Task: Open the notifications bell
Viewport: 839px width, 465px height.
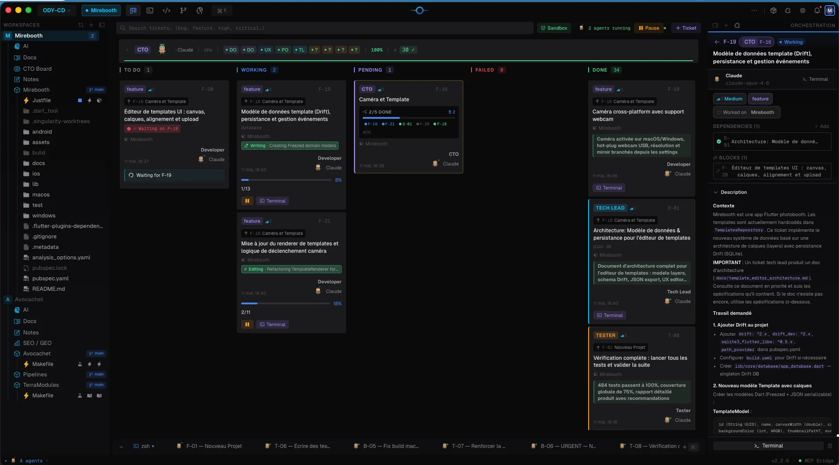Action: click(817, 10)
